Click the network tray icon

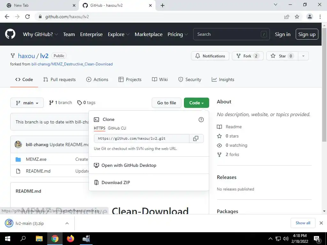(x=278, y=239)
